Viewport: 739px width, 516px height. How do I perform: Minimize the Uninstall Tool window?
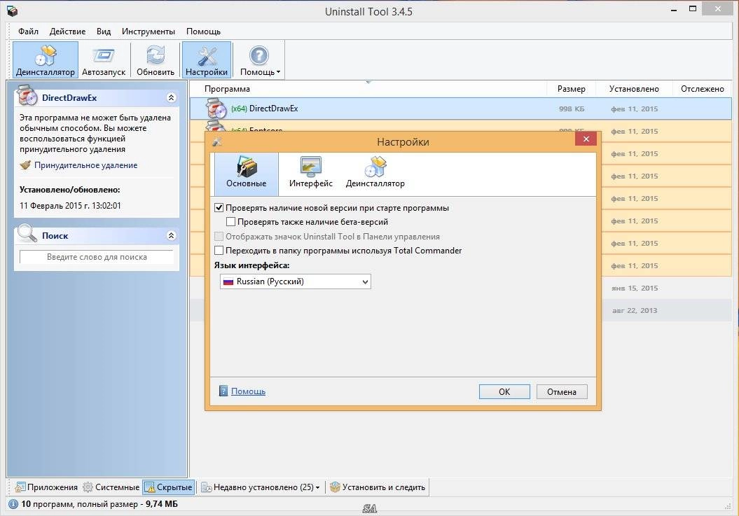(x=674, y=9)
